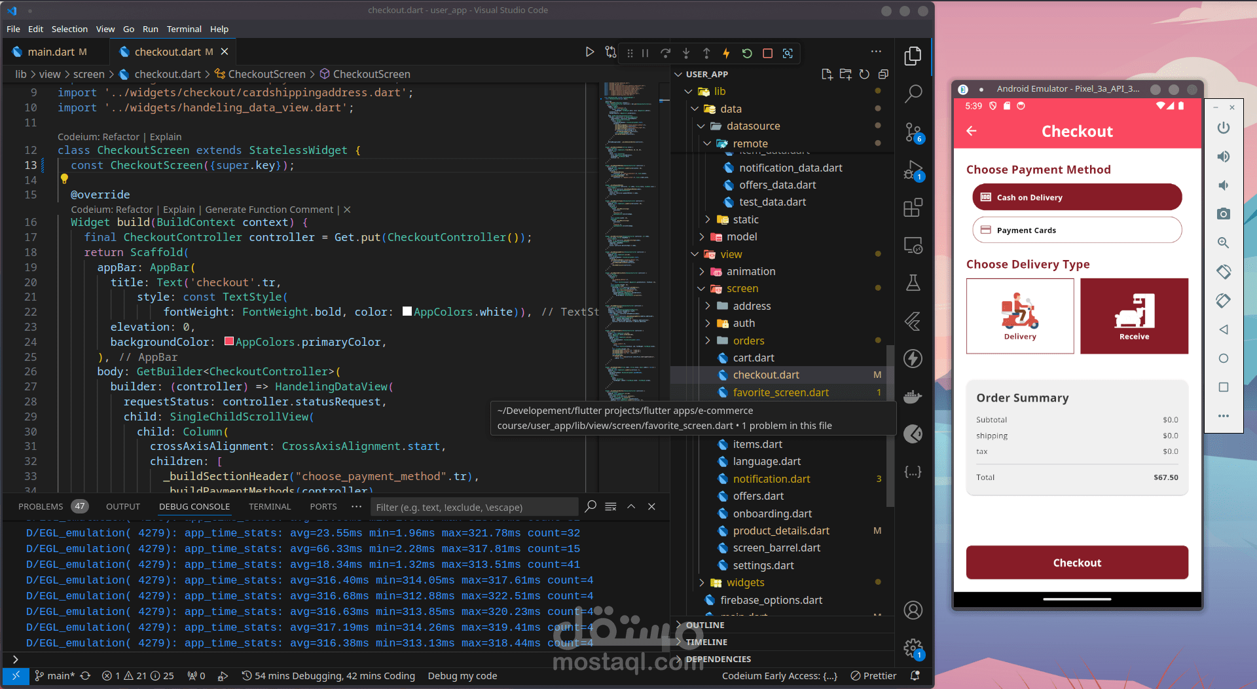This screenshot has width=1257, height=689.
Task: Switch to main.dart editor tab
Action: tap(56, 52)
